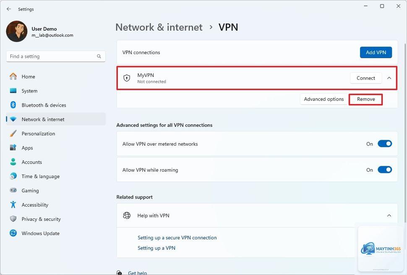Connect to MyVPN
The width and height of the screenshot is (407, 275).
[x=366, y=78]
